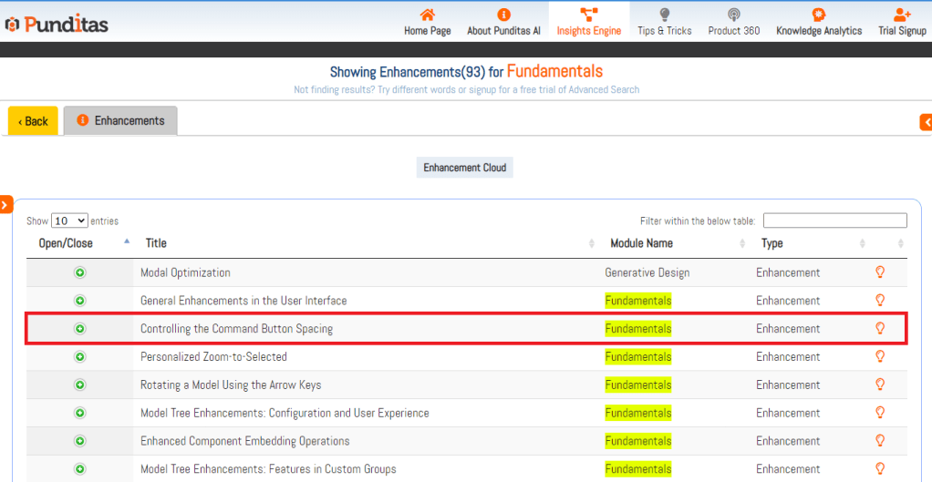Image resolution: width=932 pixels, height=482 pixels.
Task: Switch to the Enhancements tab
Action: pyautogui.click(x=120, y=120)
